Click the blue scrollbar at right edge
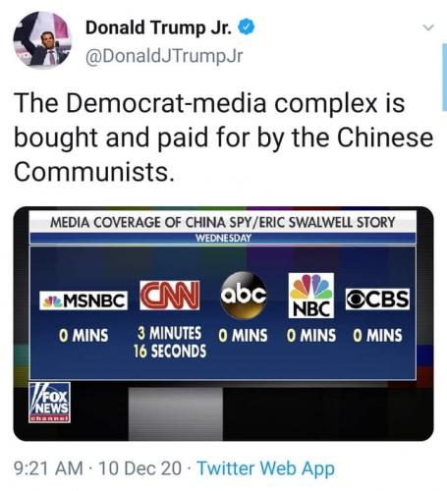Image resolution: width=447 pixels, height=491 pixels. [x=444, y=77]
